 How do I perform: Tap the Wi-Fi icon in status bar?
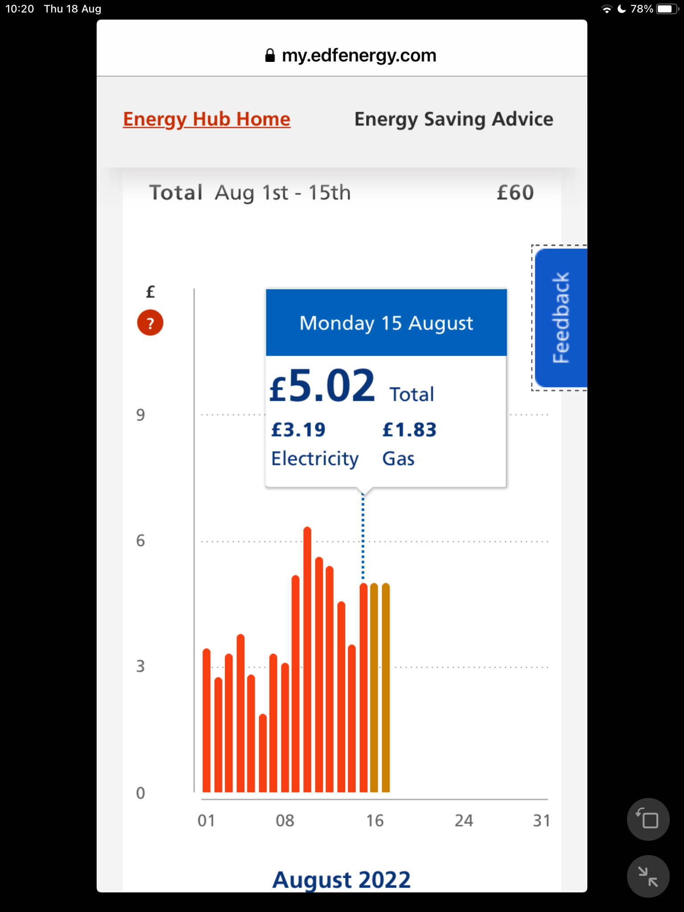pos(607,9)
